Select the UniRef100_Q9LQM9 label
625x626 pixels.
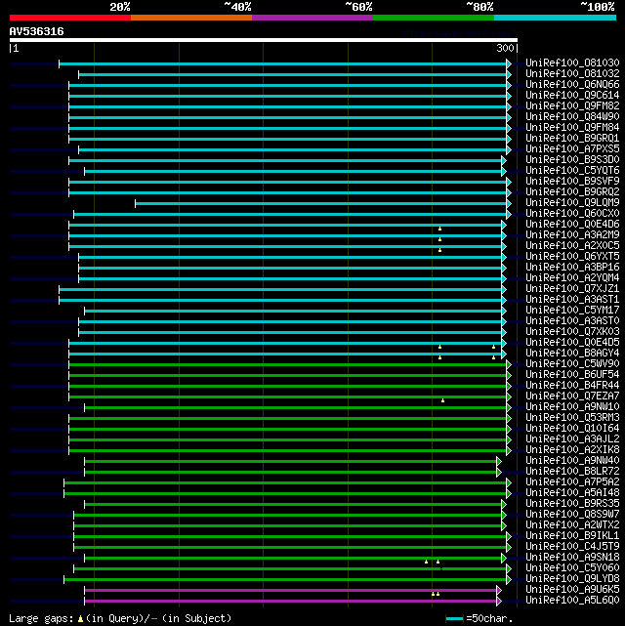tap(572, 203)
